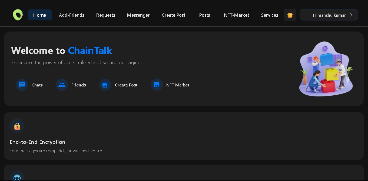Expand the Himanshu kumar profile chevron

pos(351,15)
